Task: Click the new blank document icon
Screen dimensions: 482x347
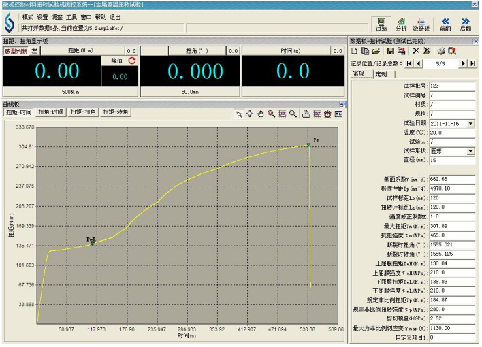Action: coord(354,51)
